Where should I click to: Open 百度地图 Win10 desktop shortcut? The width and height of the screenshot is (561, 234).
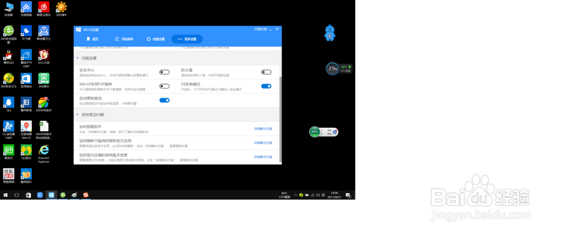pyautogui.click(x=26, y=130)
